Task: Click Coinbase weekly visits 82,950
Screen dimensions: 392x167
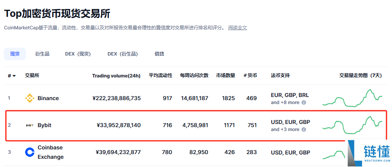Action: point(199,152)
